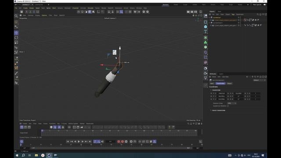Image resolution: width=281 pixels, height=158 pixels.
Task: Add a Light from right palette
Action: click(x=205, y=78)
